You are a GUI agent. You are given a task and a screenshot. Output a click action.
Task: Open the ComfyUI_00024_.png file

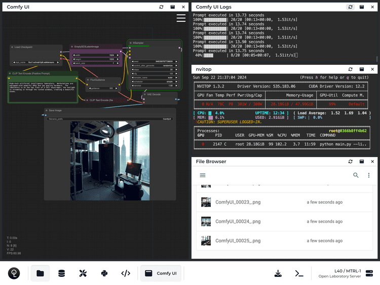click(x=238, y=222)
